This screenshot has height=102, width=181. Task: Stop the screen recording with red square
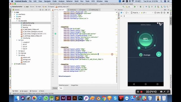141,92
